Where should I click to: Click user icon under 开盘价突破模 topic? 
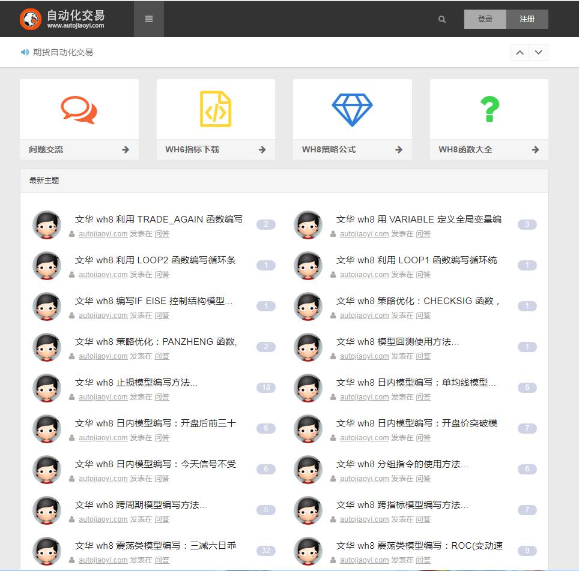coord(333,438)
